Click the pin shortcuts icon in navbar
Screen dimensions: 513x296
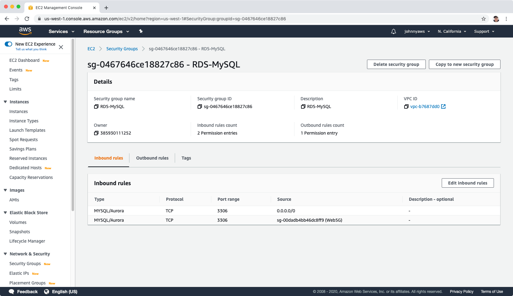(141, 31)
